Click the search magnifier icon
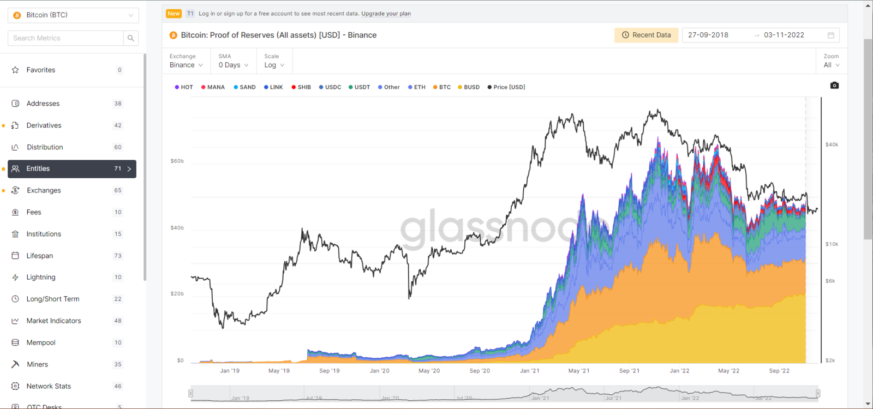 tap(130, 38)
